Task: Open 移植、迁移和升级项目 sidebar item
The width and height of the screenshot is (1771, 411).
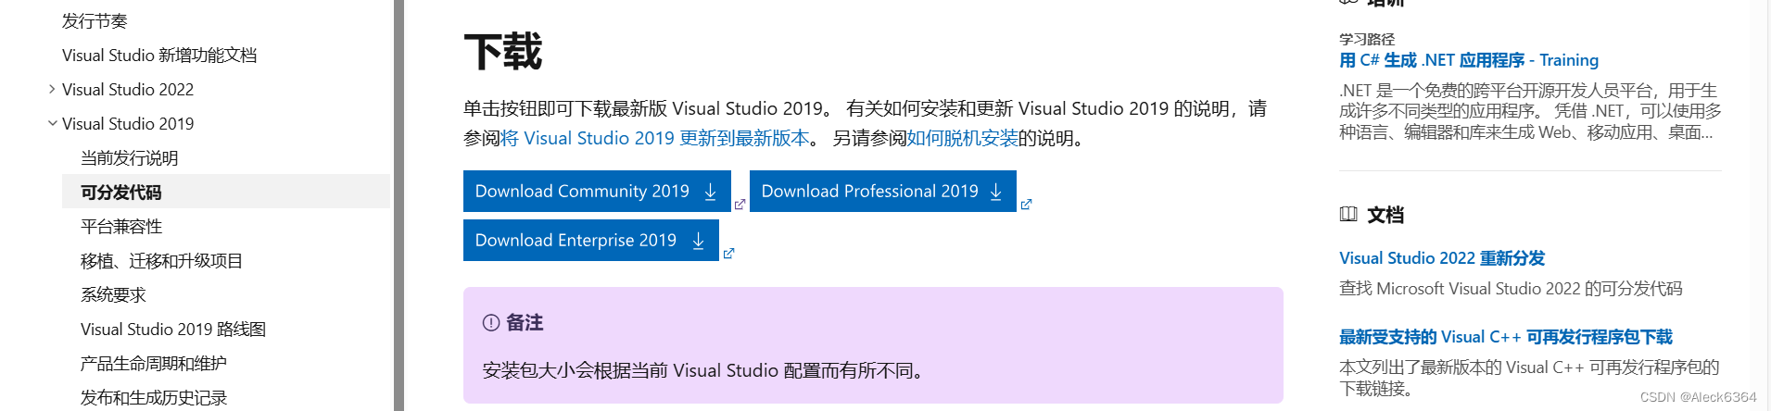Action: coord(161,261)
